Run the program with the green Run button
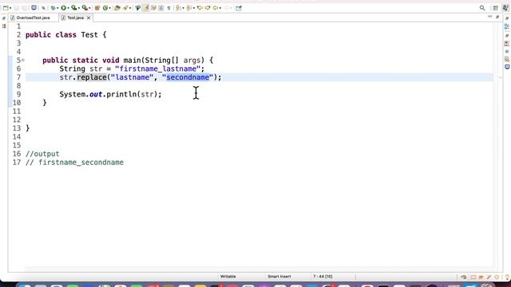 (64, 8)
